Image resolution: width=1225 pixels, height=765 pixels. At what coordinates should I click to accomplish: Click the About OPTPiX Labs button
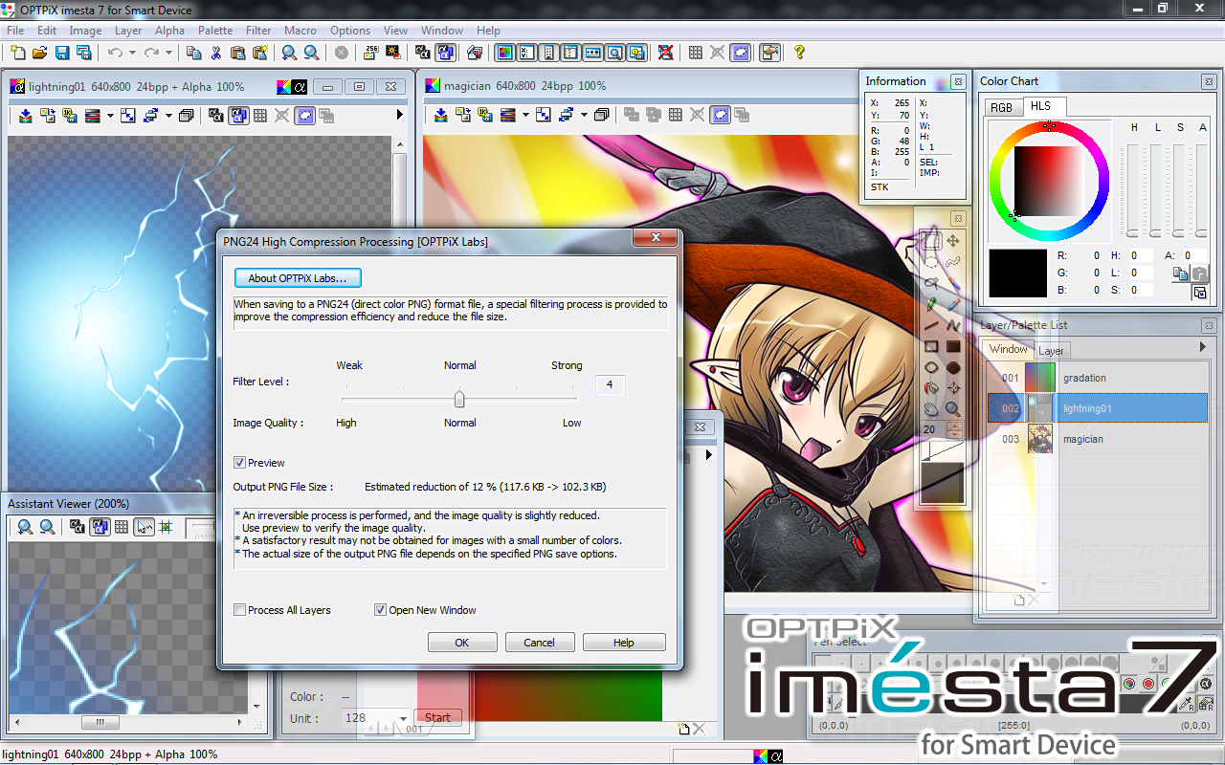[298, 278]
